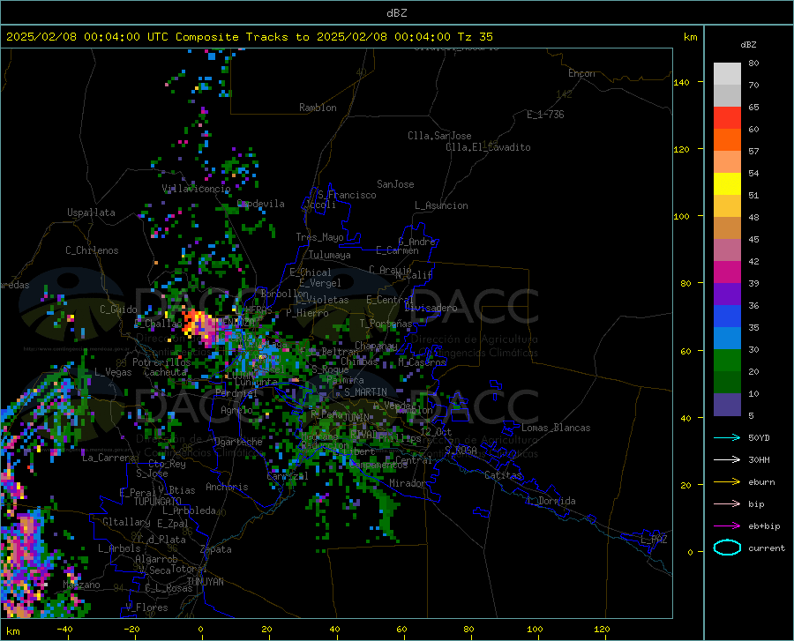Click the 'L_Dormida' map label
Screen dimensions: 794x641
coord(551,501)
